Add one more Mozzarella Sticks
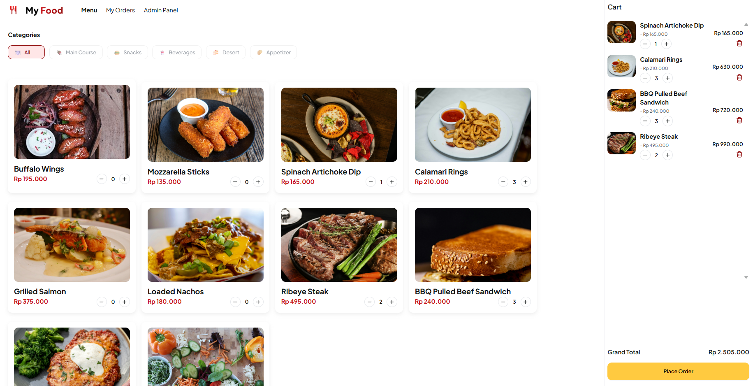Viewport: 753px width, 386px height. (x=258, y=182)
